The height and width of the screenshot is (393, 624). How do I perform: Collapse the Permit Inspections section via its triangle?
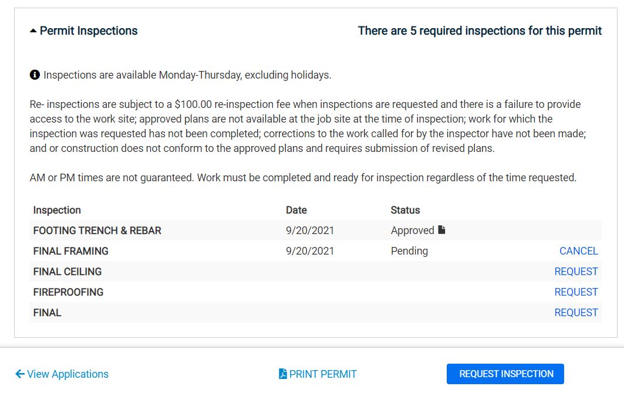pyautogui.click(x=32, y=30)
